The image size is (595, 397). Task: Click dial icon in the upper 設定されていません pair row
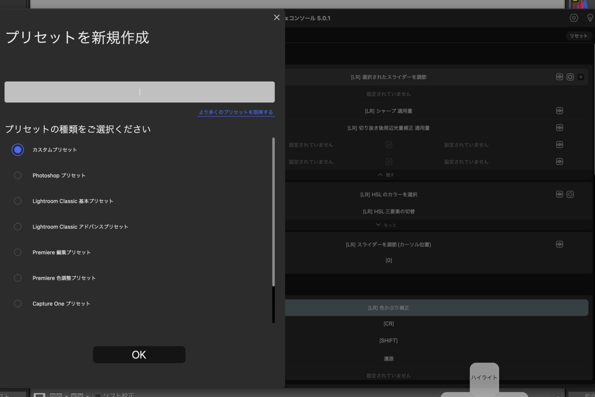pyautogui.click(x=559, y=144)
